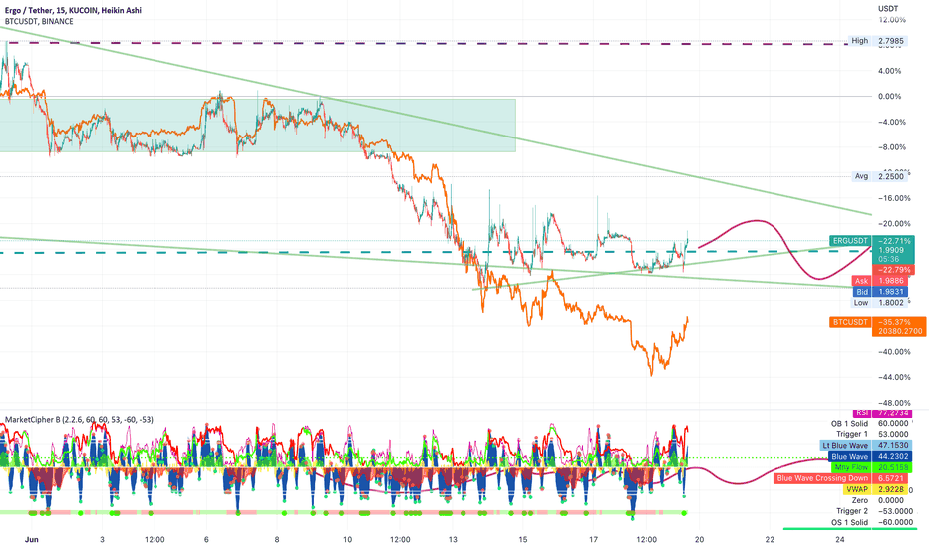Select the BTCUSDT, BINANCE comparison legend
This screenshot has width=929, height=548.
tap(39, 21)
